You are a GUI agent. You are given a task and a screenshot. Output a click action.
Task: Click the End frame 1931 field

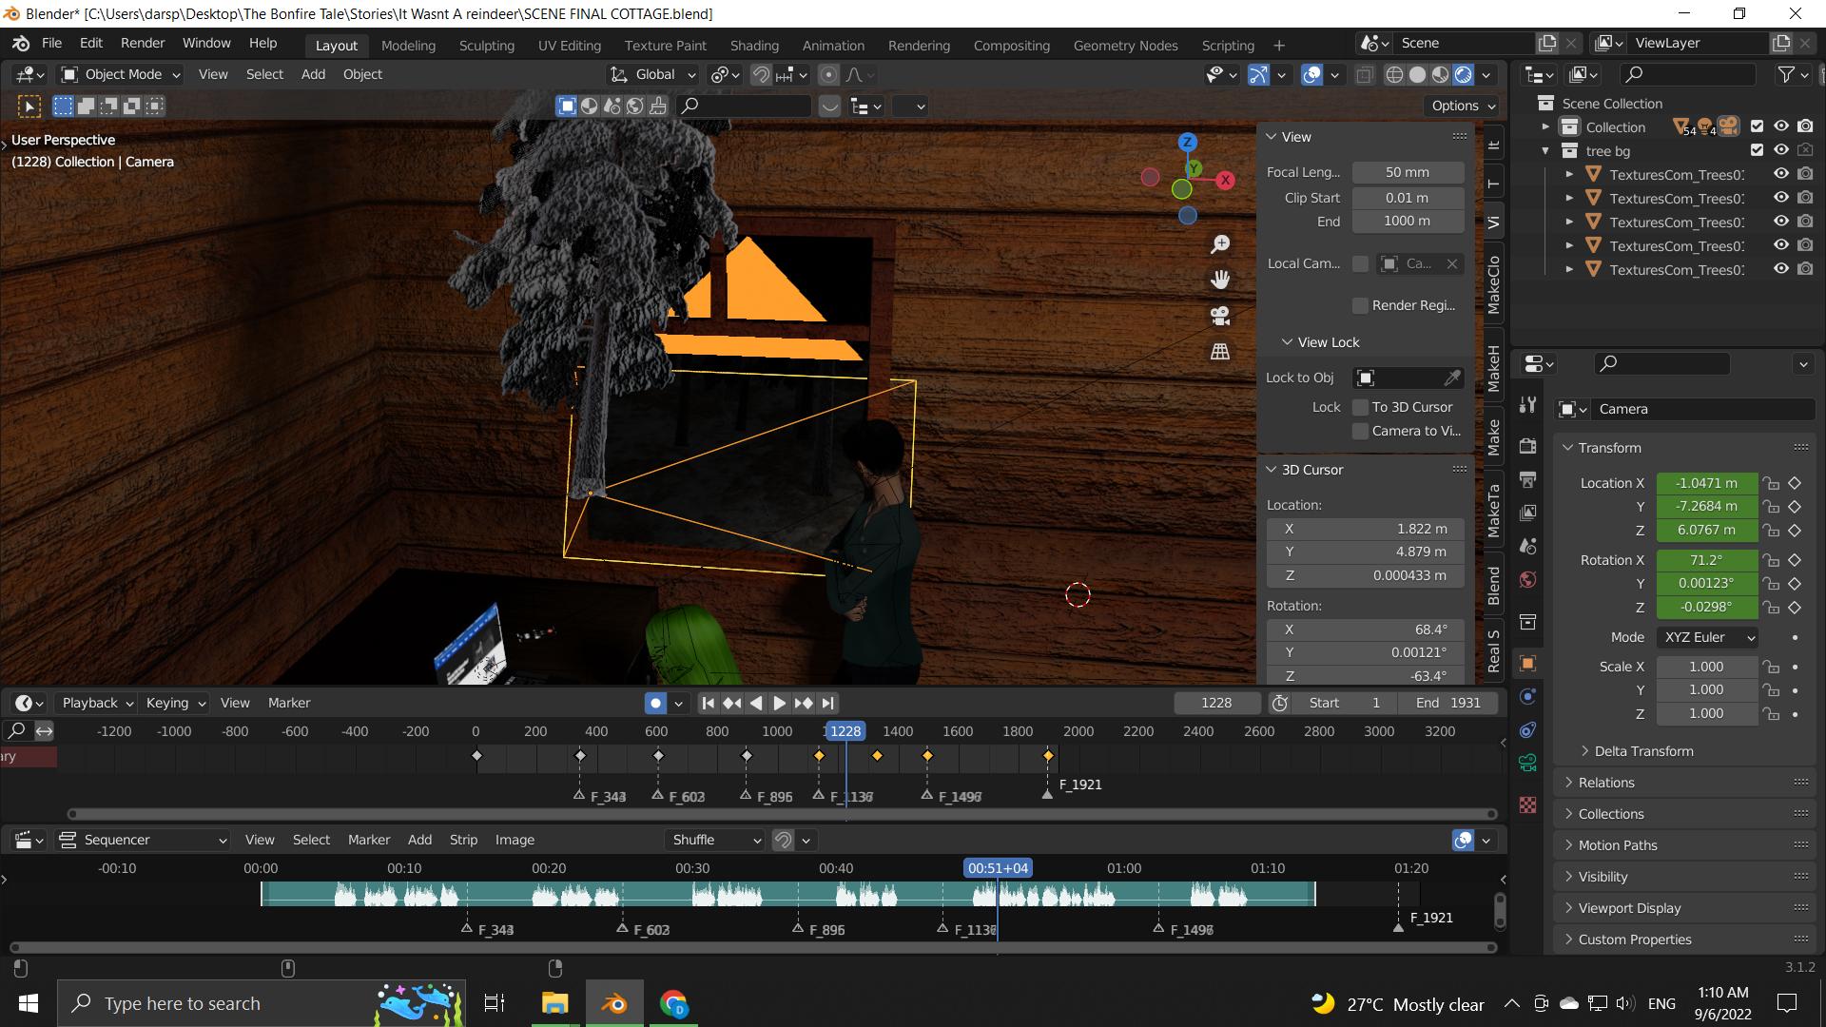point(1448,703)
